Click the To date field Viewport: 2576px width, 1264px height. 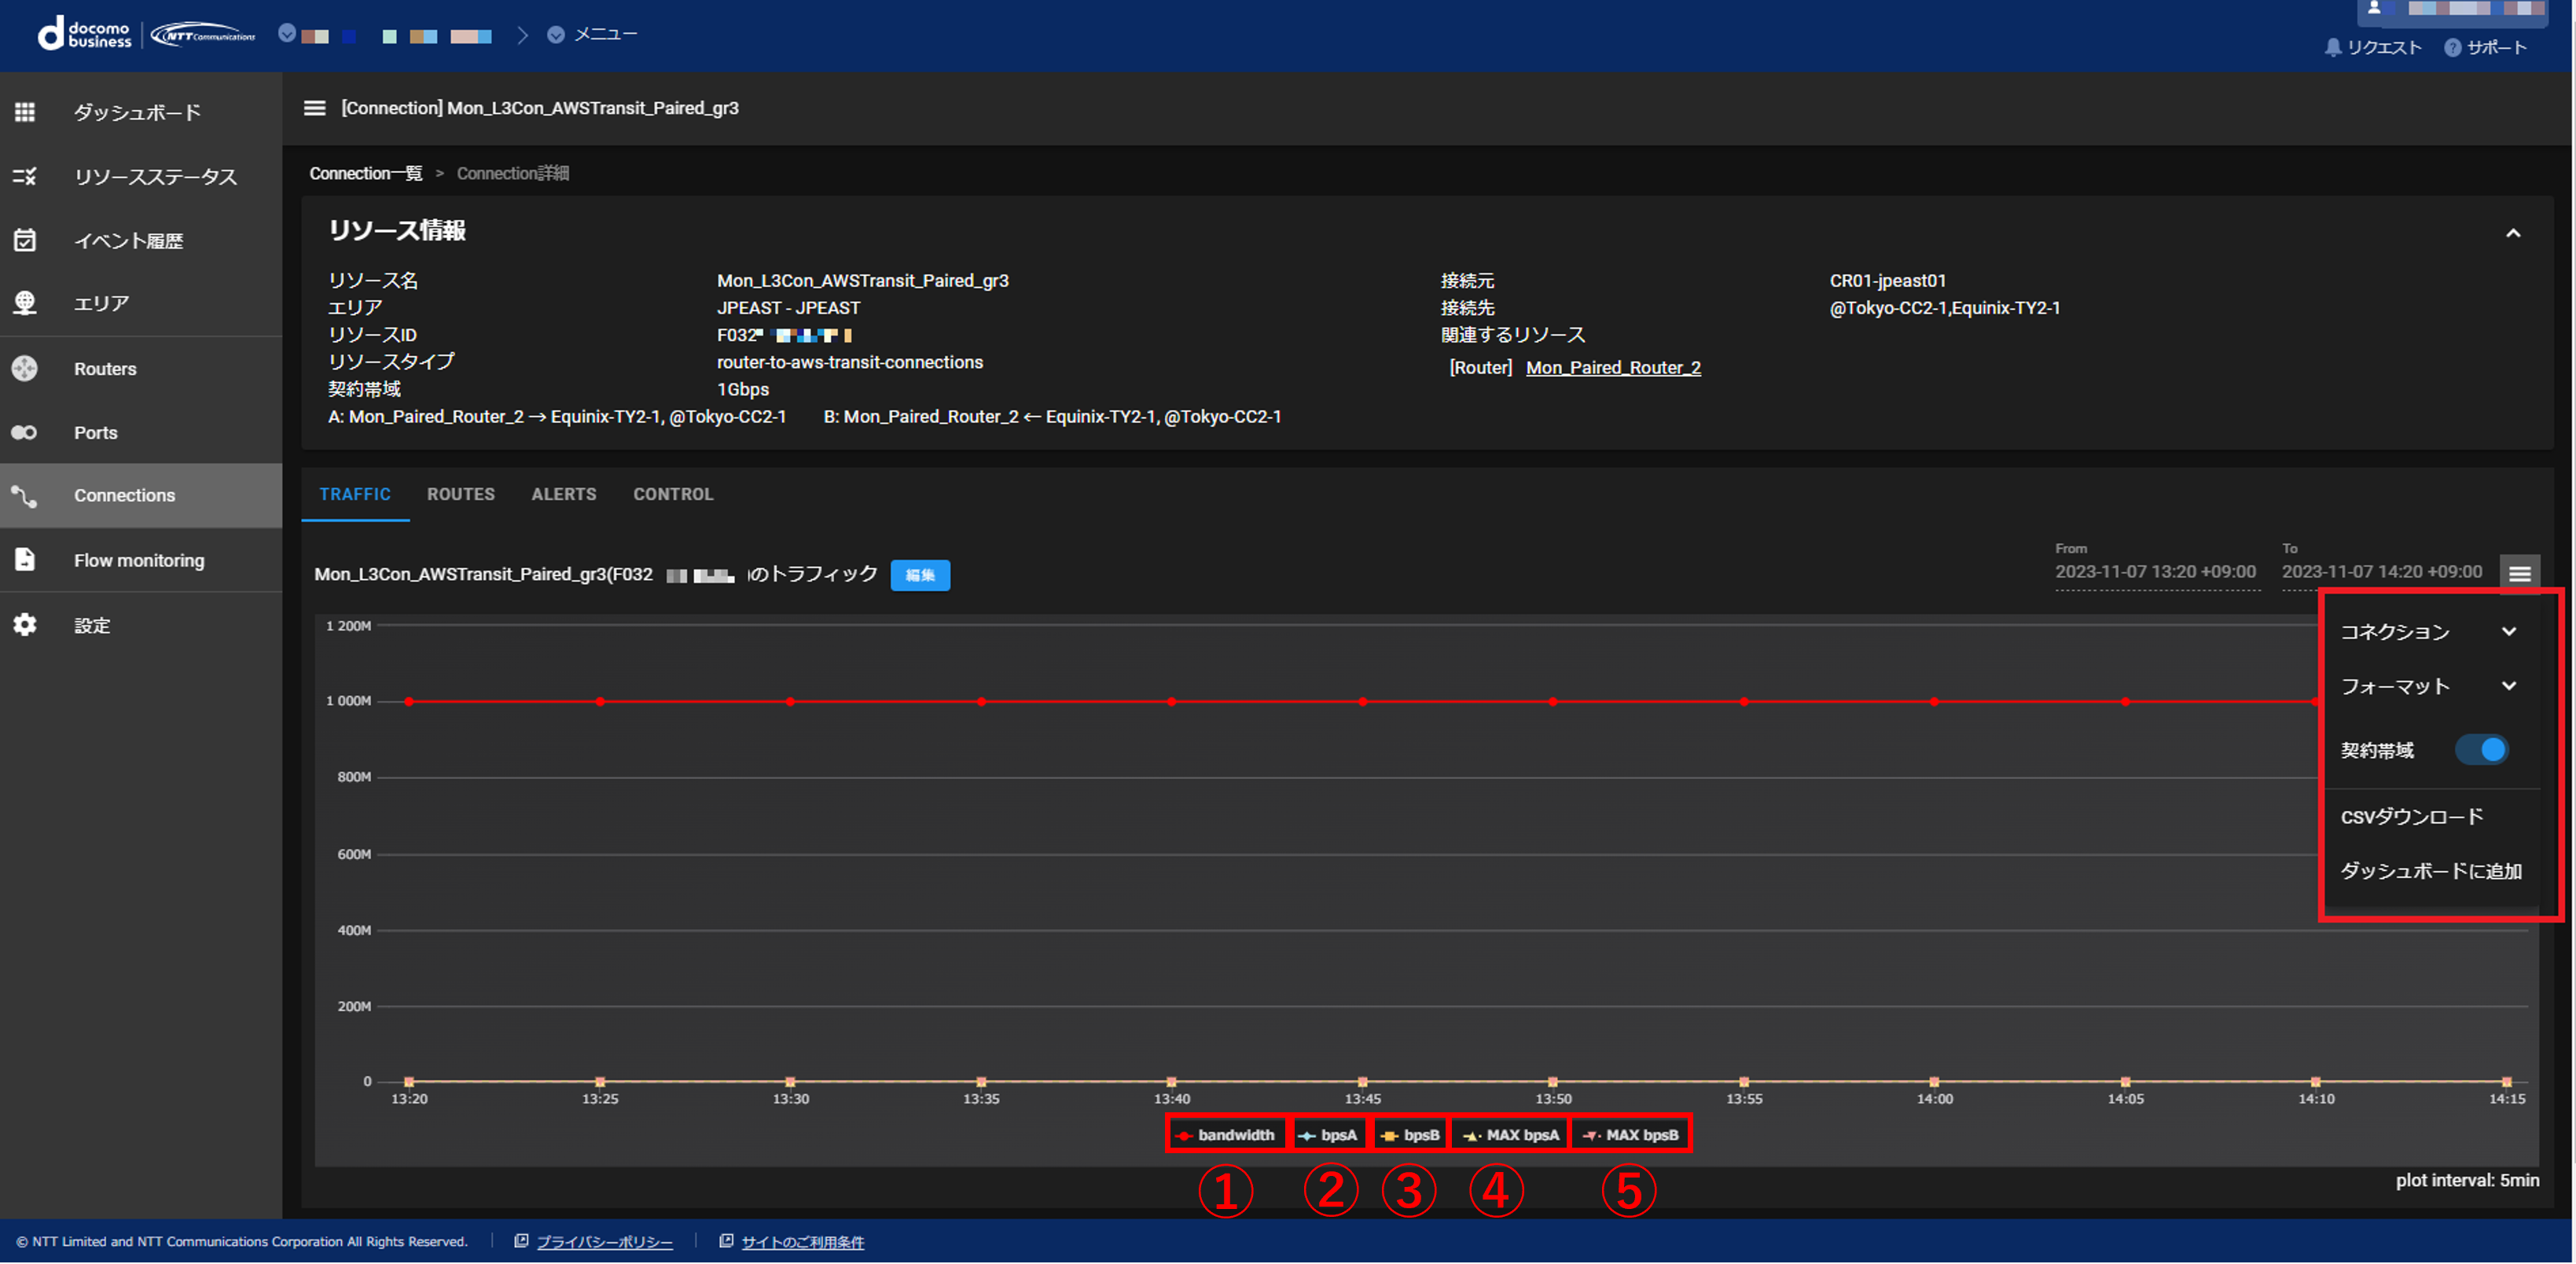coord(2382,572)
